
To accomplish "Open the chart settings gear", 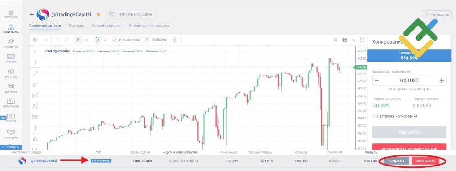I will pos(35,40).
